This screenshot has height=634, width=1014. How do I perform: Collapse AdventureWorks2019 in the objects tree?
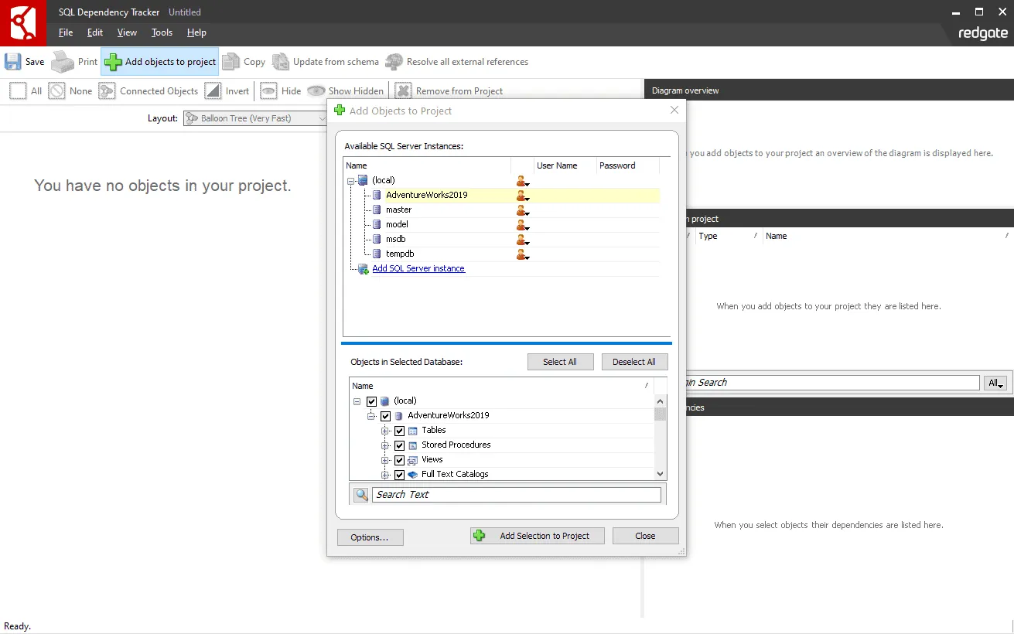coord(371,416)
